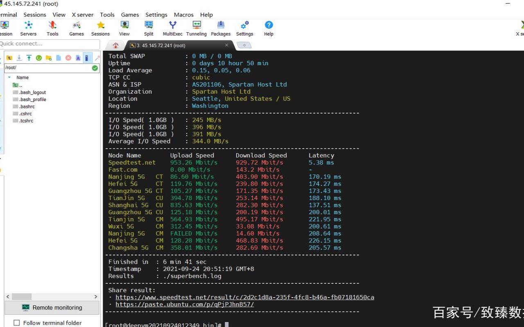Create a new folder in SFTP browser
This screenshot has height=327, width=524.
[x=48, y=58]
